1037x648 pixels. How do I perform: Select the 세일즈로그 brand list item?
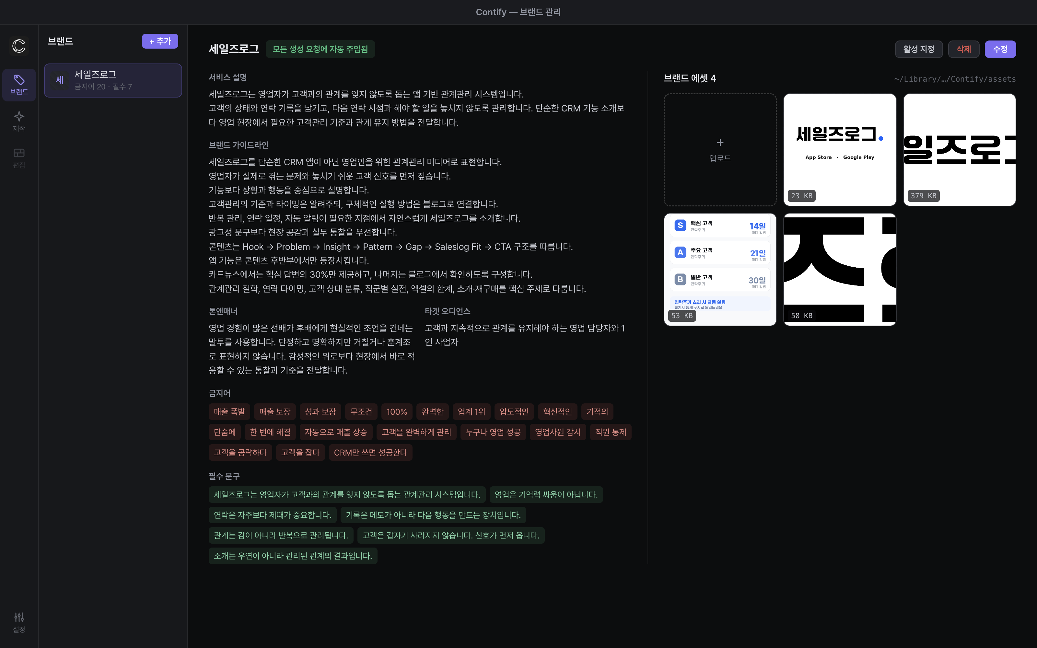click(113, 80)
